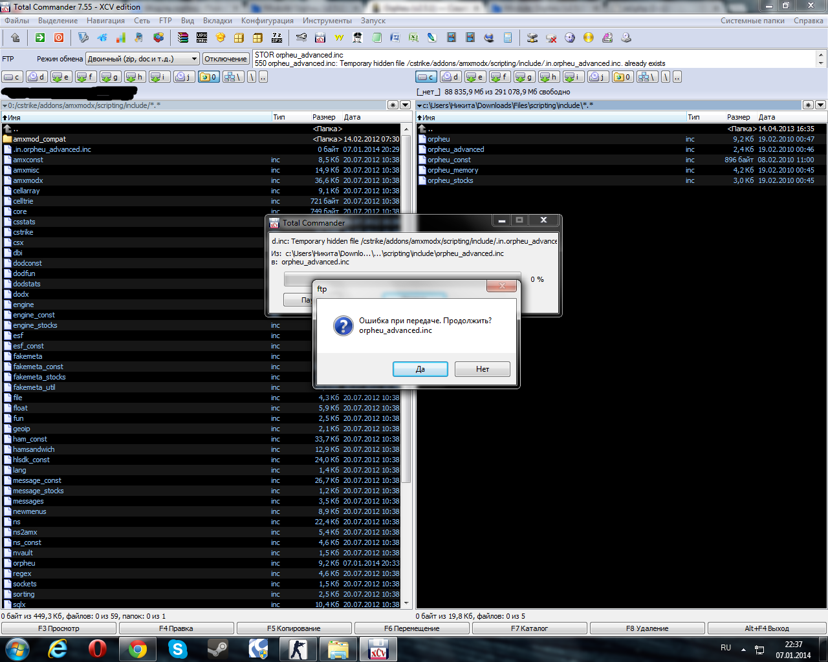Click the left panel vertical scrollbar
828x662 pixels.
[x=406, y=367]
